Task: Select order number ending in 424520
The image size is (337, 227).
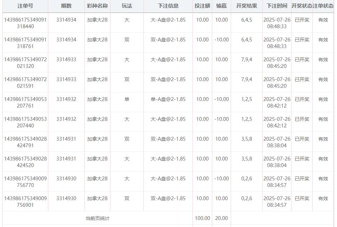Action: click(25, 162)
